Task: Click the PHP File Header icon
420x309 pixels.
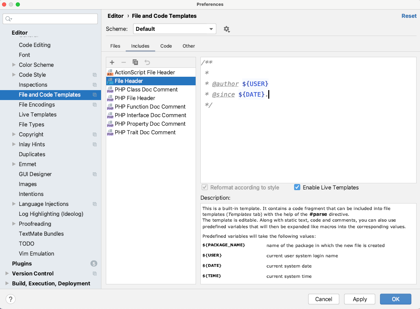Action: pyautogui.click(x=110, y=98)
